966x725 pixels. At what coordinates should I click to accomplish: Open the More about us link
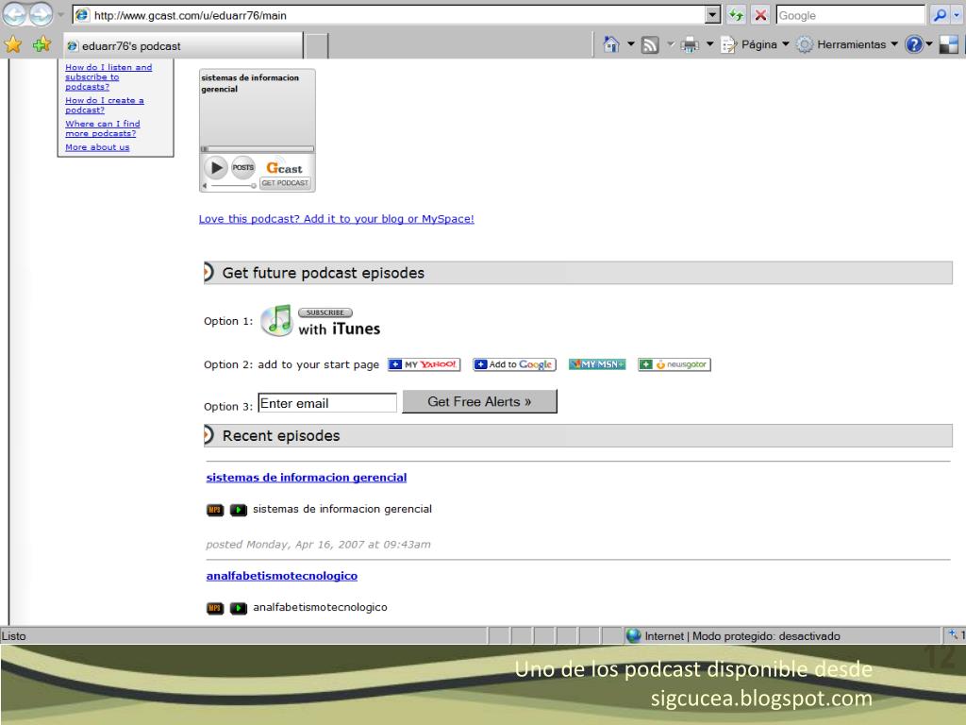(x=97, y=147)
